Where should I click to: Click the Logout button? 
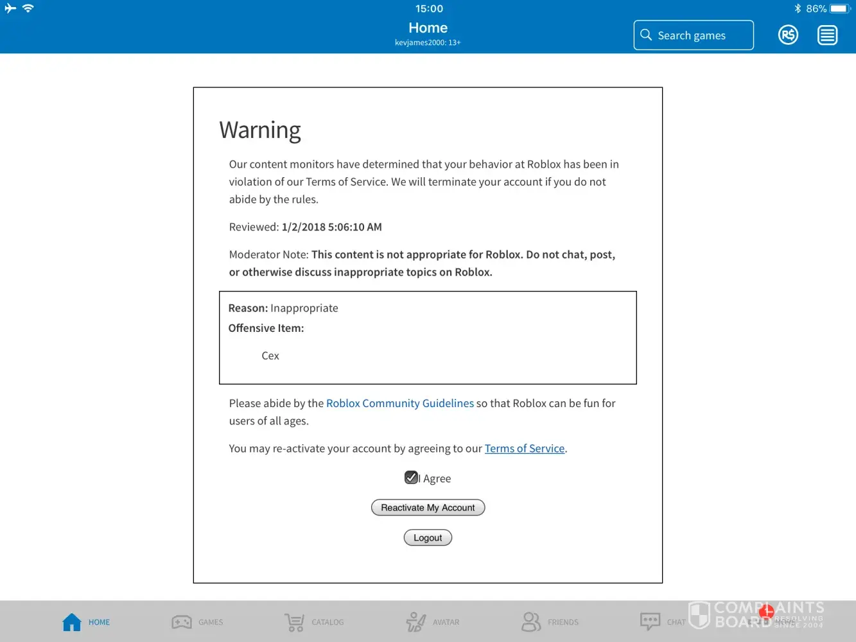428,537
